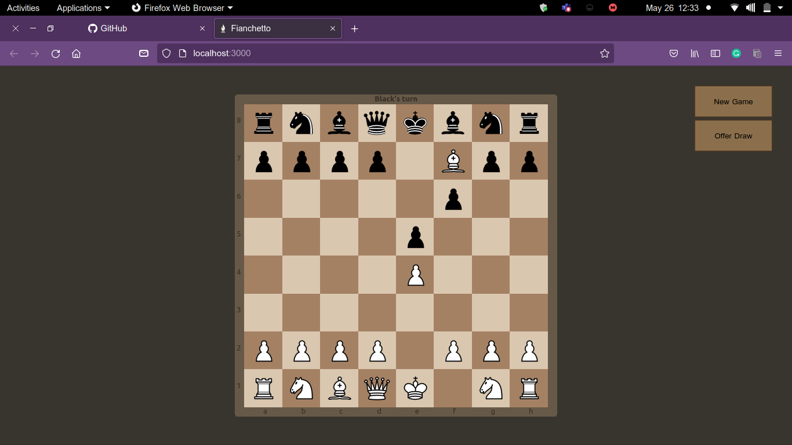Viewport: 792px width, 445px height.
Task: Select the white bishop on f7
Action: [x=453, y=161]
